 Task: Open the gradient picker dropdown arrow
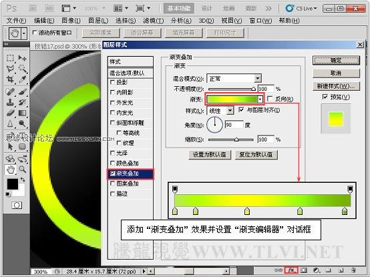coord(260,99)
